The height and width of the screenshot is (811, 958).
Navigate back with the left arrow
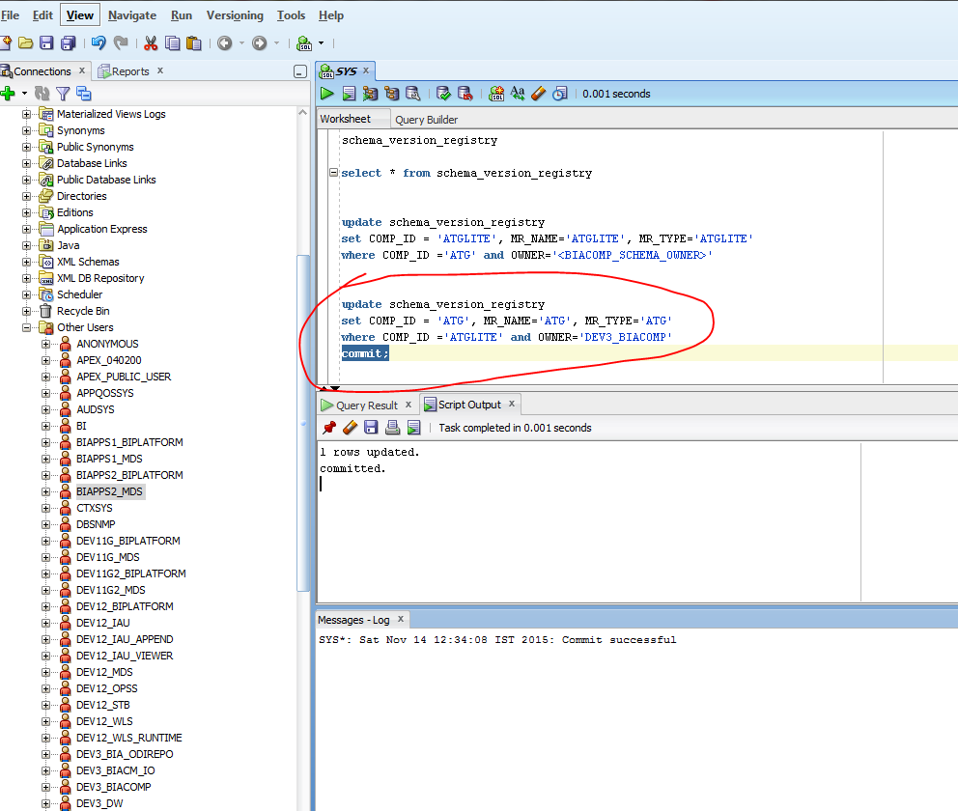coord(225,42)
